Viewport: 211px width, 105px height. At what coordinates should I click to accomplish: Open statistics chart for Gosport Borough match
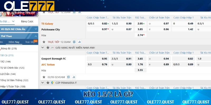80,42
